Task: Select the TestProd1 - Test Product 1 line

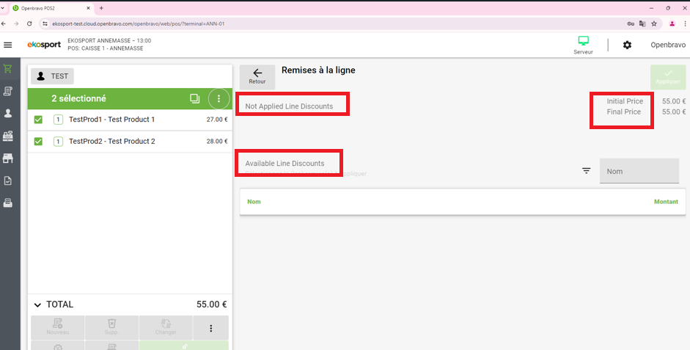Action: [x=130, y=120]
